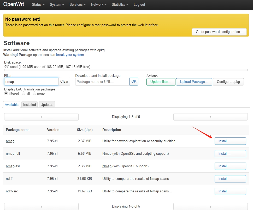Go to next page using top » button
The image size is (253, 218).
tap(210, 117)
